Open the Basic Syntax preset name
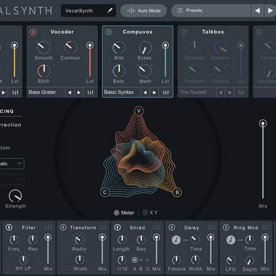The height and width of the screenshot is (276, 276). 119,92
